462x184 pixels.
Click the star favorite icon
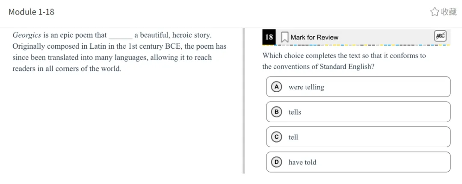click(435, 12)
